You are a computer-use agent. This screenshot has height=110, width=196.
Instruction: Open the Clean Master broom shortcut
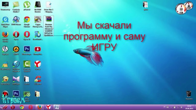5,65
